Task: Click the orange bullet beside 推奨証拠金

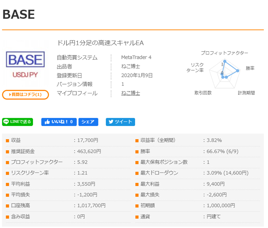Action: (x=7, y=151)
